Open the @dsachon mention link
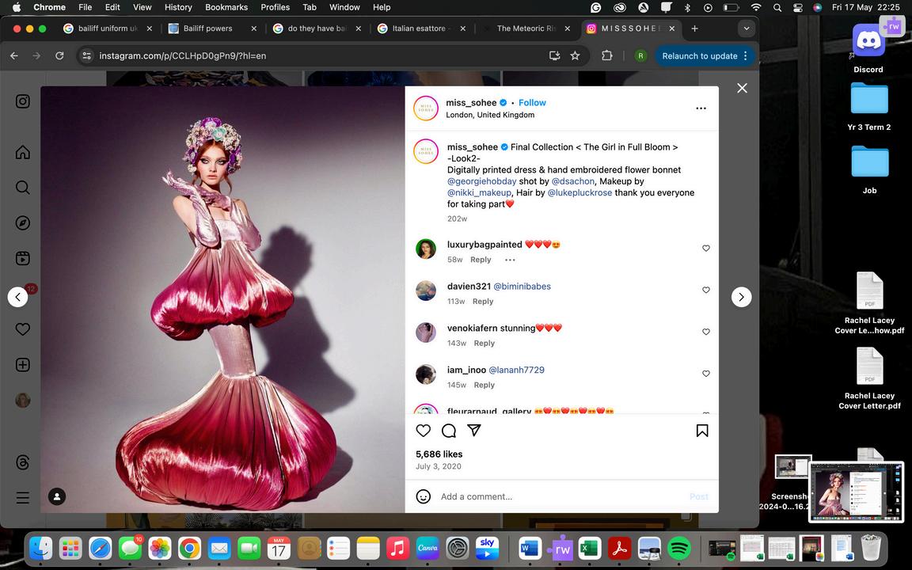 [x=573, y=180]
